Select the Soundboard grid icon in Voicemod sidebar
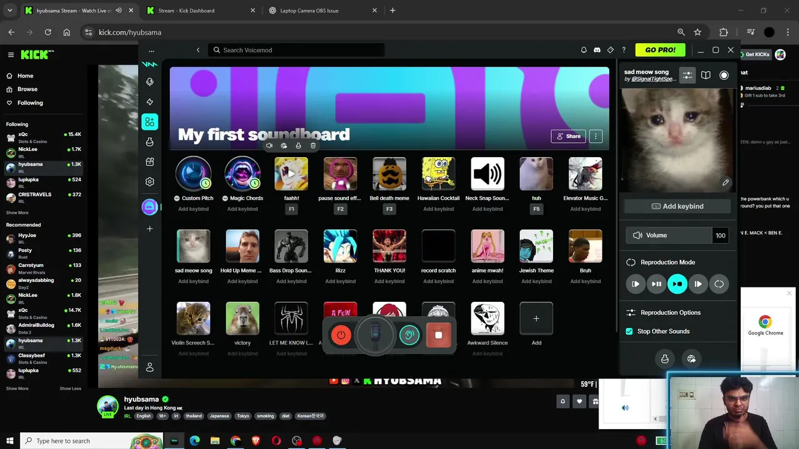799x449 pixels. pyautogui.click(x=150, y=122)
